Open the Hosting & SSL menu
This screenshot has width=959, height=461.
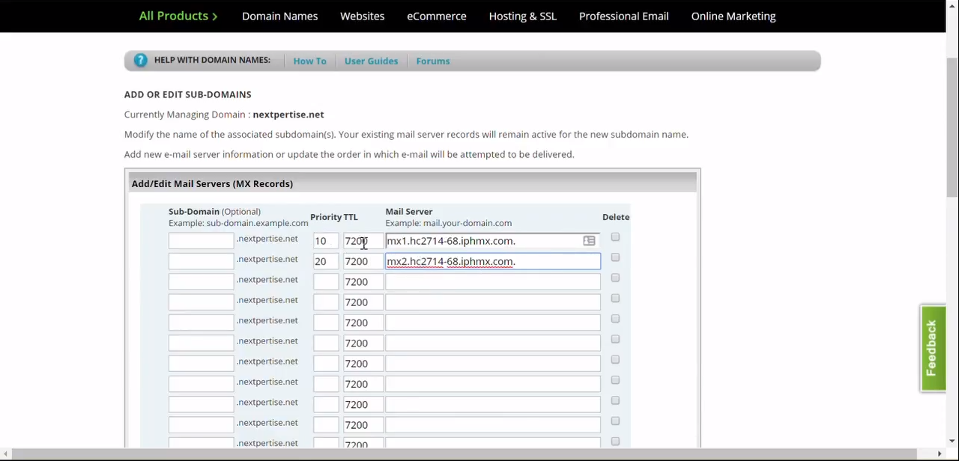click(522, 16)
